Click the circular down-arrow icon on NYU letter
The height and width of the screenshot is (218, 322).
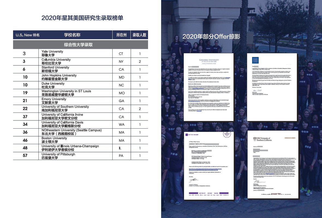[x=227, y=134]
